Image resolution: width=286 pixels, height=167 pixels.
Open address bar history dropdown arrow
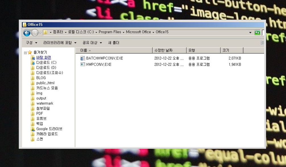(x=250, y=33)
